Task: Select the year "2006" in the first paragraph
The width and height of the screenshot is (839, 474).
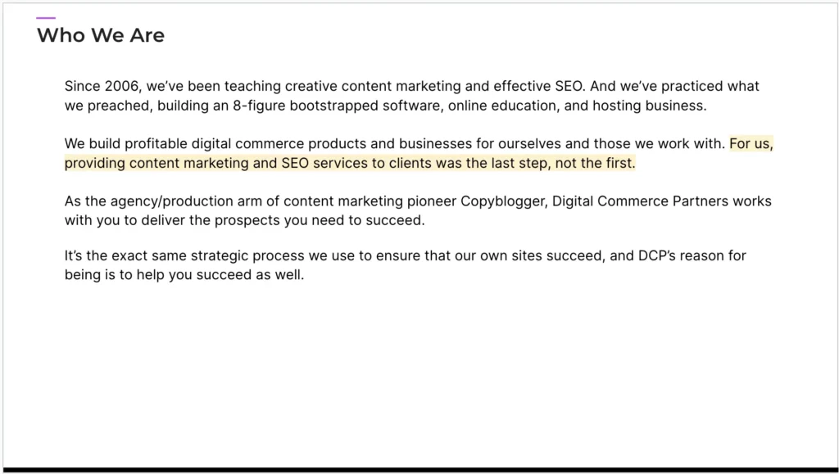Action: point(122,86)
